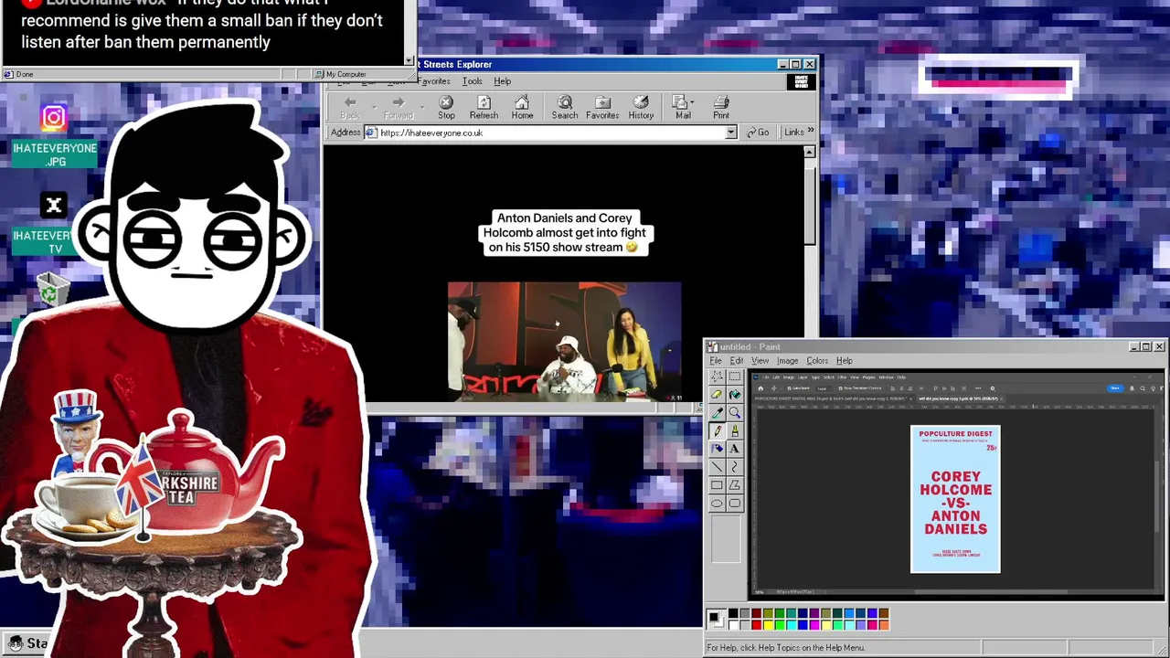Click 'For Help, click Help Topics' status text
This screenshot has width=1170, height=658.
tap(785, 648)
